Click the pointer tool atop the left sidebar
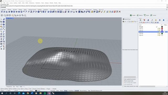The image size is (168, 95). pos(1,19)
